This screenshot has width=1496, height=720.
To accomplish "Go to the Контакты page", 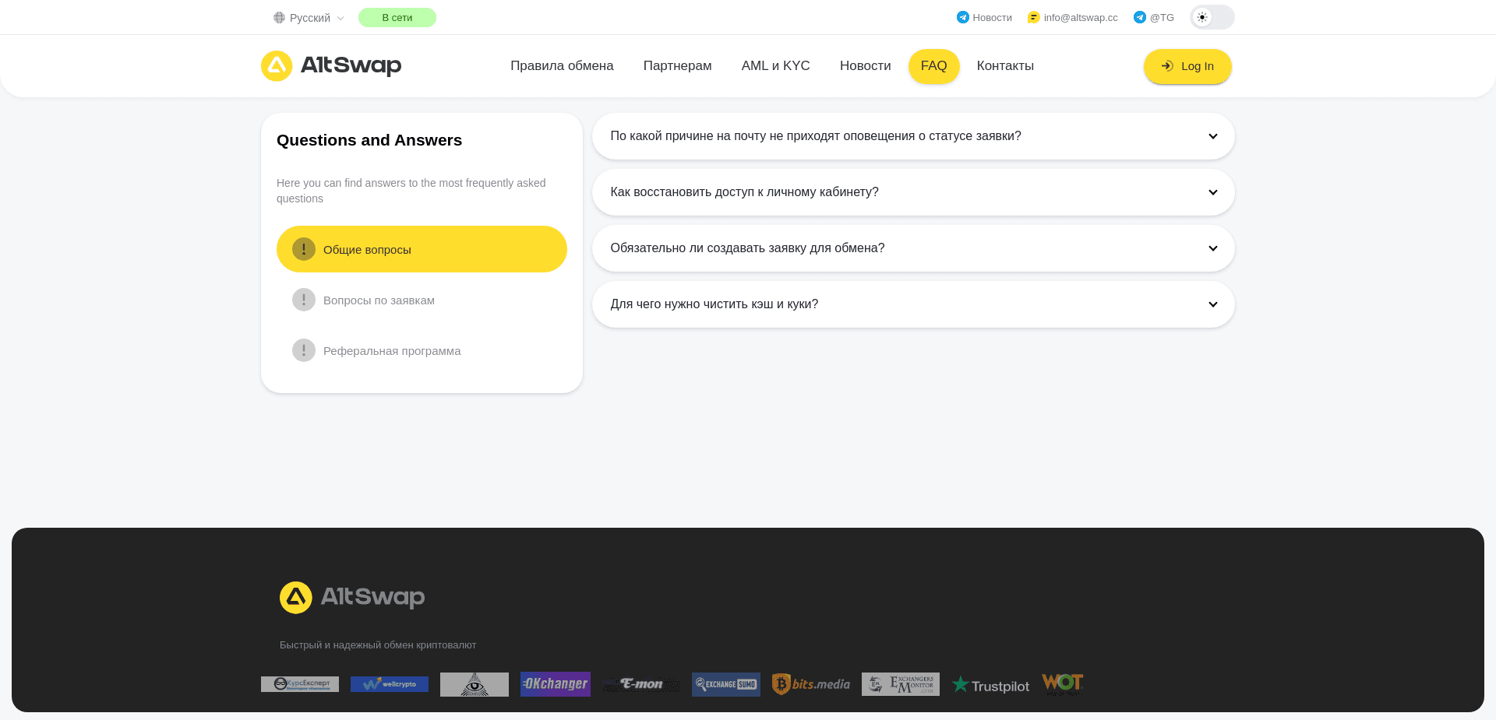I will pos(1005,66).
